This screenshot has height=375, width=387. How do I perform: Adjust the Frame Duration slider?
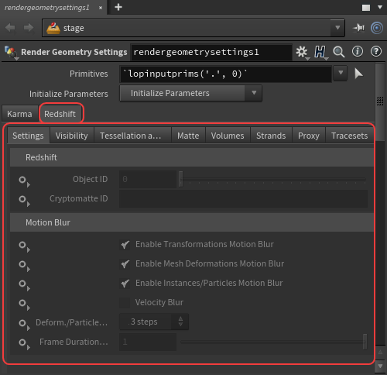(273, 342)
